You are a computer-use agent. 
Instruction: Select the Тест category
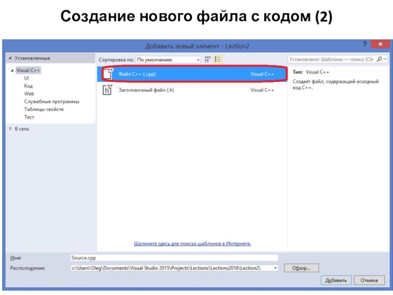pos(29,117)
